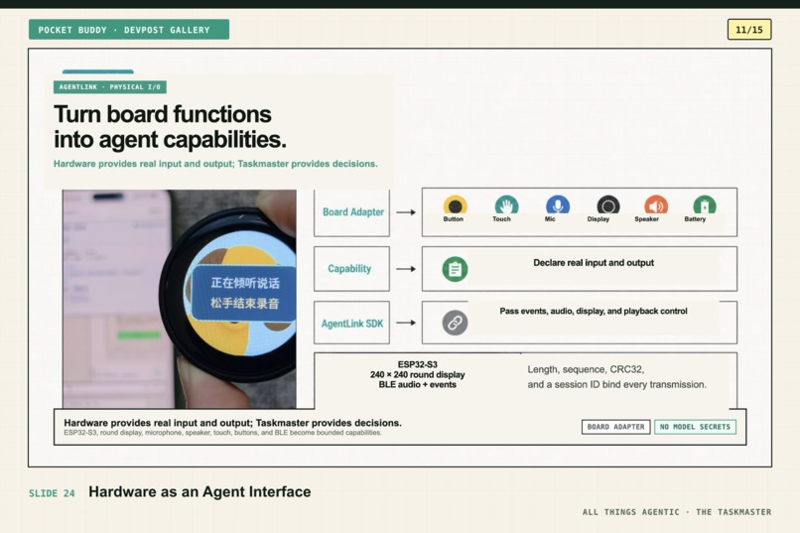Viewport: 800px width, 533px height.
Task: Click the green clipboard Capability icon
Action: click(455, 269)
